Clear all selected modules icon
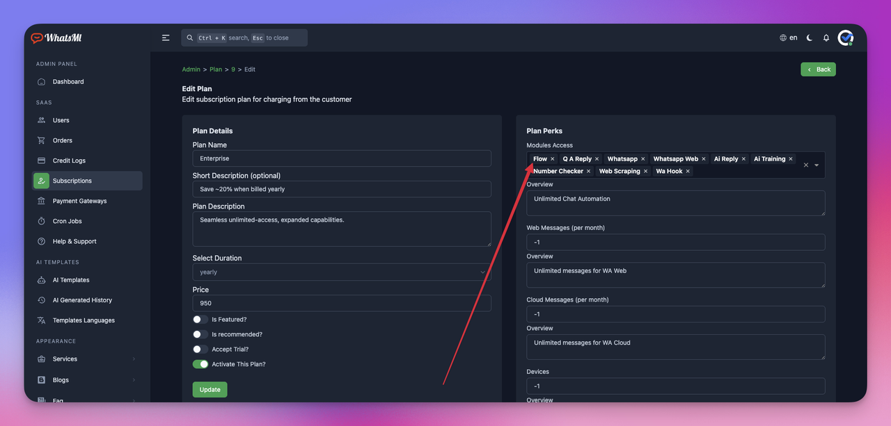The height and width of the screenshot is (426, 891). tap(806, 165)
